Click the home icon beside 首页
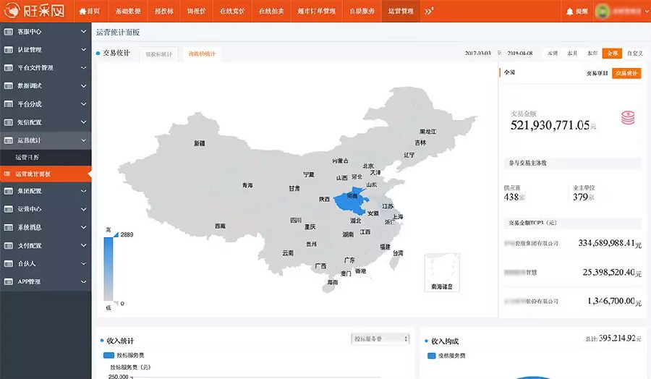Image resolution: width=651 pixels, height=379 pixels. 83,12
